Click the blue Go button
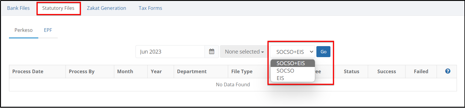Image resolution: width=465 pixels, height=108 pixels. pos(323,51)
